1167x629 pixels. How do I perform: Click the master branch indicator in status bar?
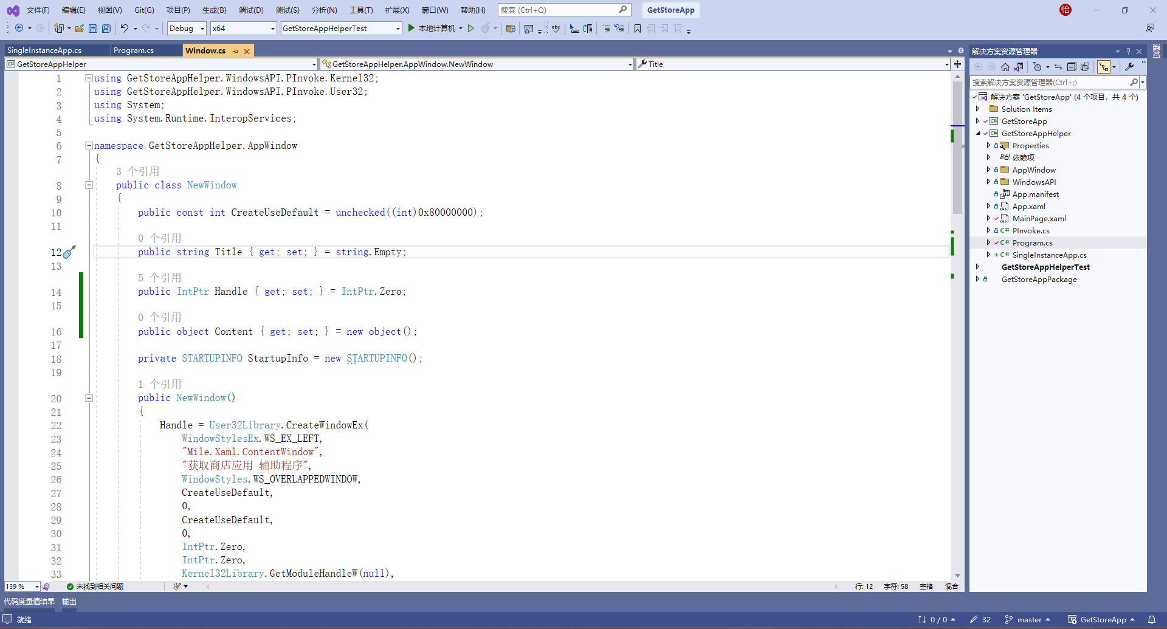point(1030,619)
